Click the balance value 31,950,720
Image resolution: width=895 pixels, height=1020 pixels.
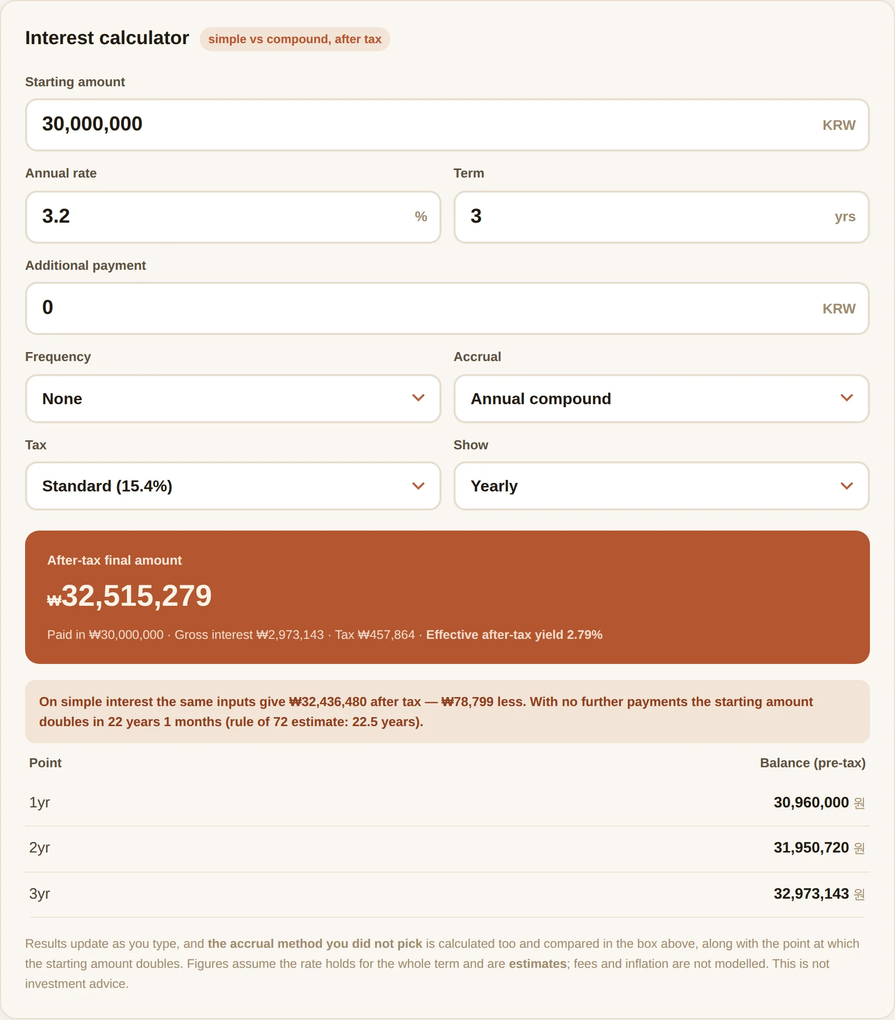coord(811,847)
